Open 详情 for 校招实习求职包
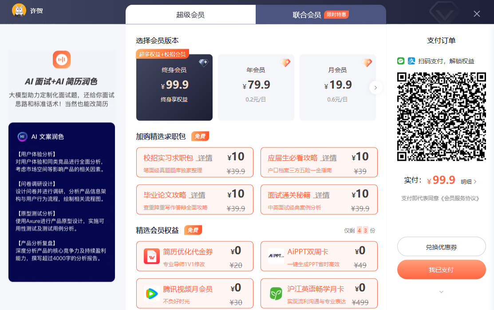 click(205, 158)
